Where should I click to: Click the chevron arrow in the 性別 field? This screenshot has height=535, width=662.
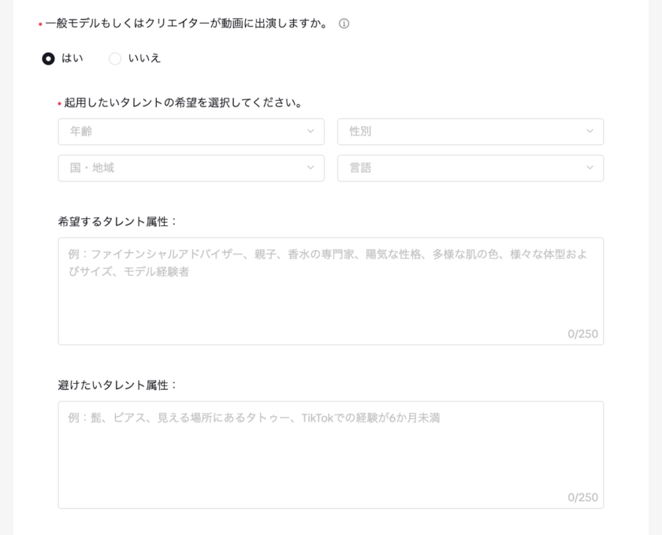coord(589,132)
